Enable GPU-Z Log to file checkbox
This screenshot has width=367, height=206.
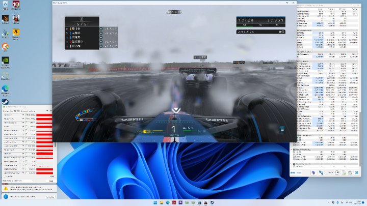5,176
